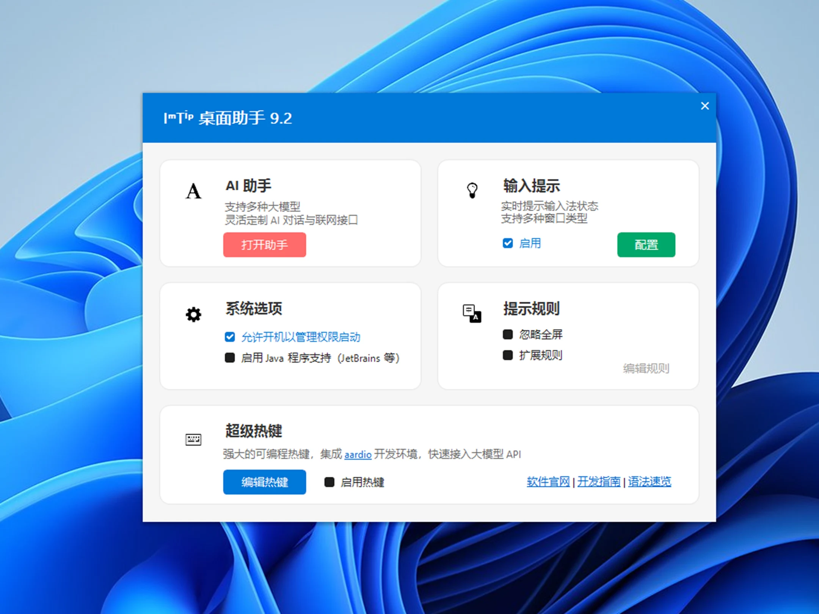Click the green 配置 button

[646, 245]
